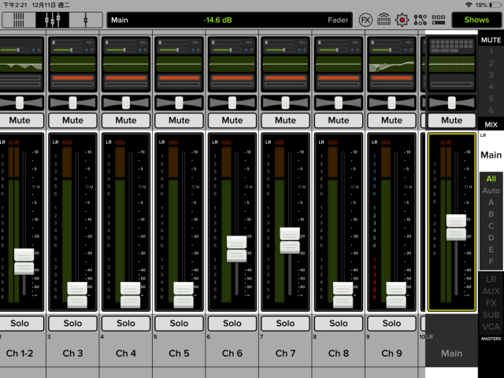The width and height of the screenshot is (504, 378).
Task: Tap the Ch 9 name label
Action: (x=391, y=354)
